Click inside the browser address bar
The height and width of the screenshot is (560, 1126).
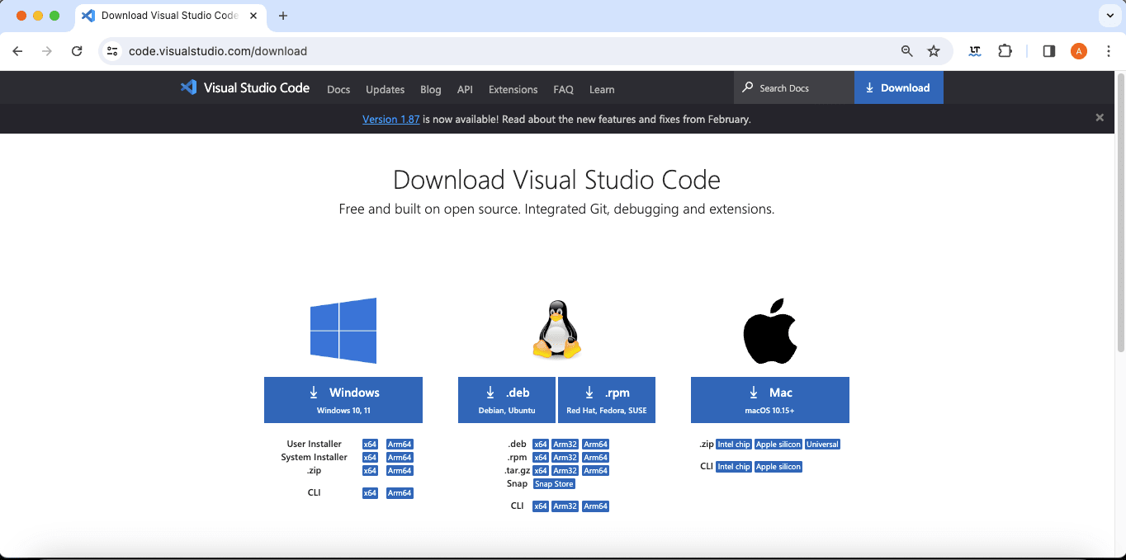(x=218, y=51)
